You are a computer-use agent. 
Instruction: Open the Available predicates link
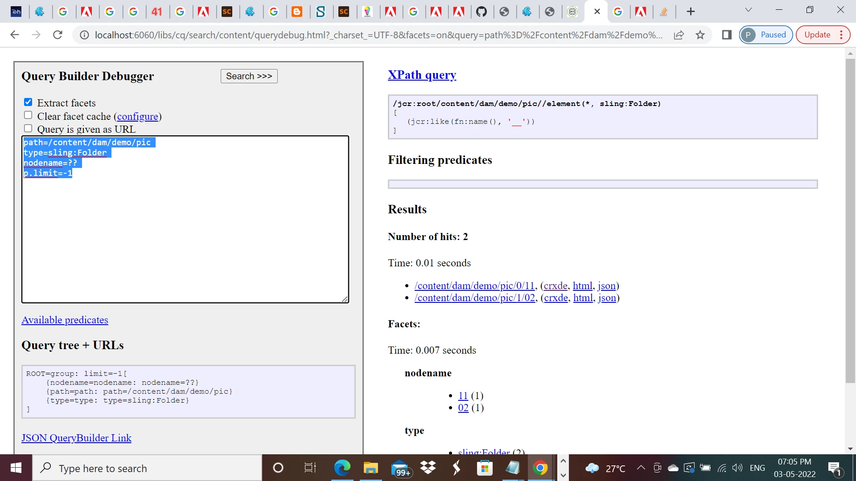pyautogui.click(x=65, y=320)
